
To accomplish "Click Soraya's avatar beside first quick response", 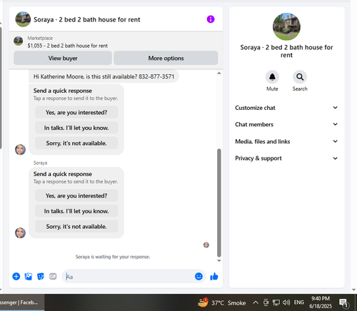I will (20, 150).
